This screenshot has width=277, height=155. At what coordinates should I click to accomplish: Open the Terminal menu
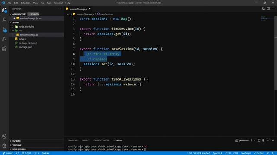click(58, 3)
